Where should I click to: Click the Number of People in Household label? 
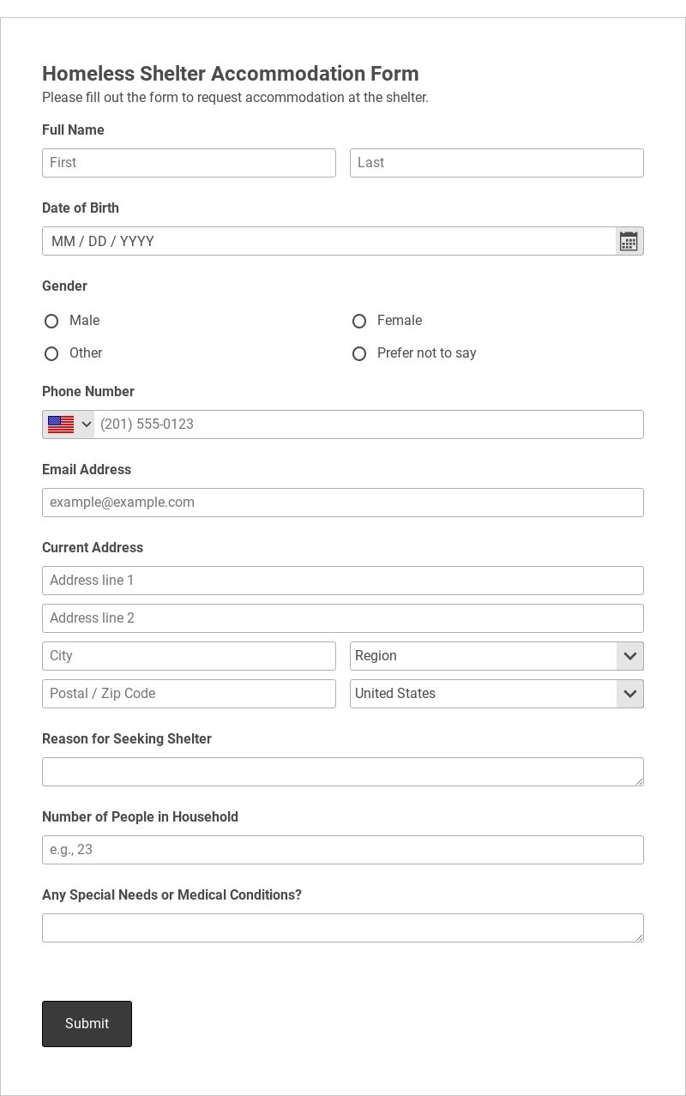pyautogui.click(x=140, y=817)
